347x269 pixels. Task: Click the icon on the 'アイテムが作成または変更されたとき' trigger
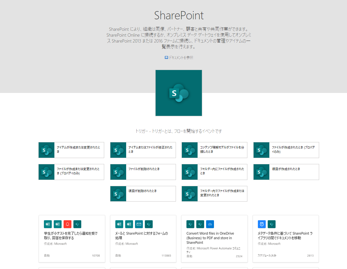[47, 150]
